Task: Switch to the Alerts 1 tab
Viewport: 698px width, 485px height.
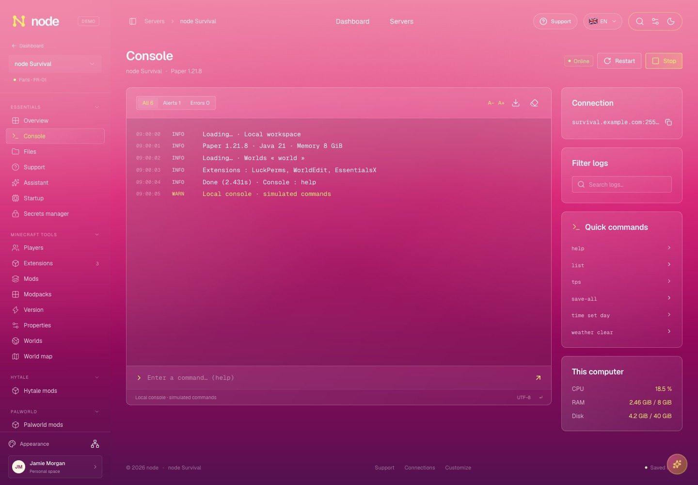Action: pyautogui.click(x=172, y=103)
